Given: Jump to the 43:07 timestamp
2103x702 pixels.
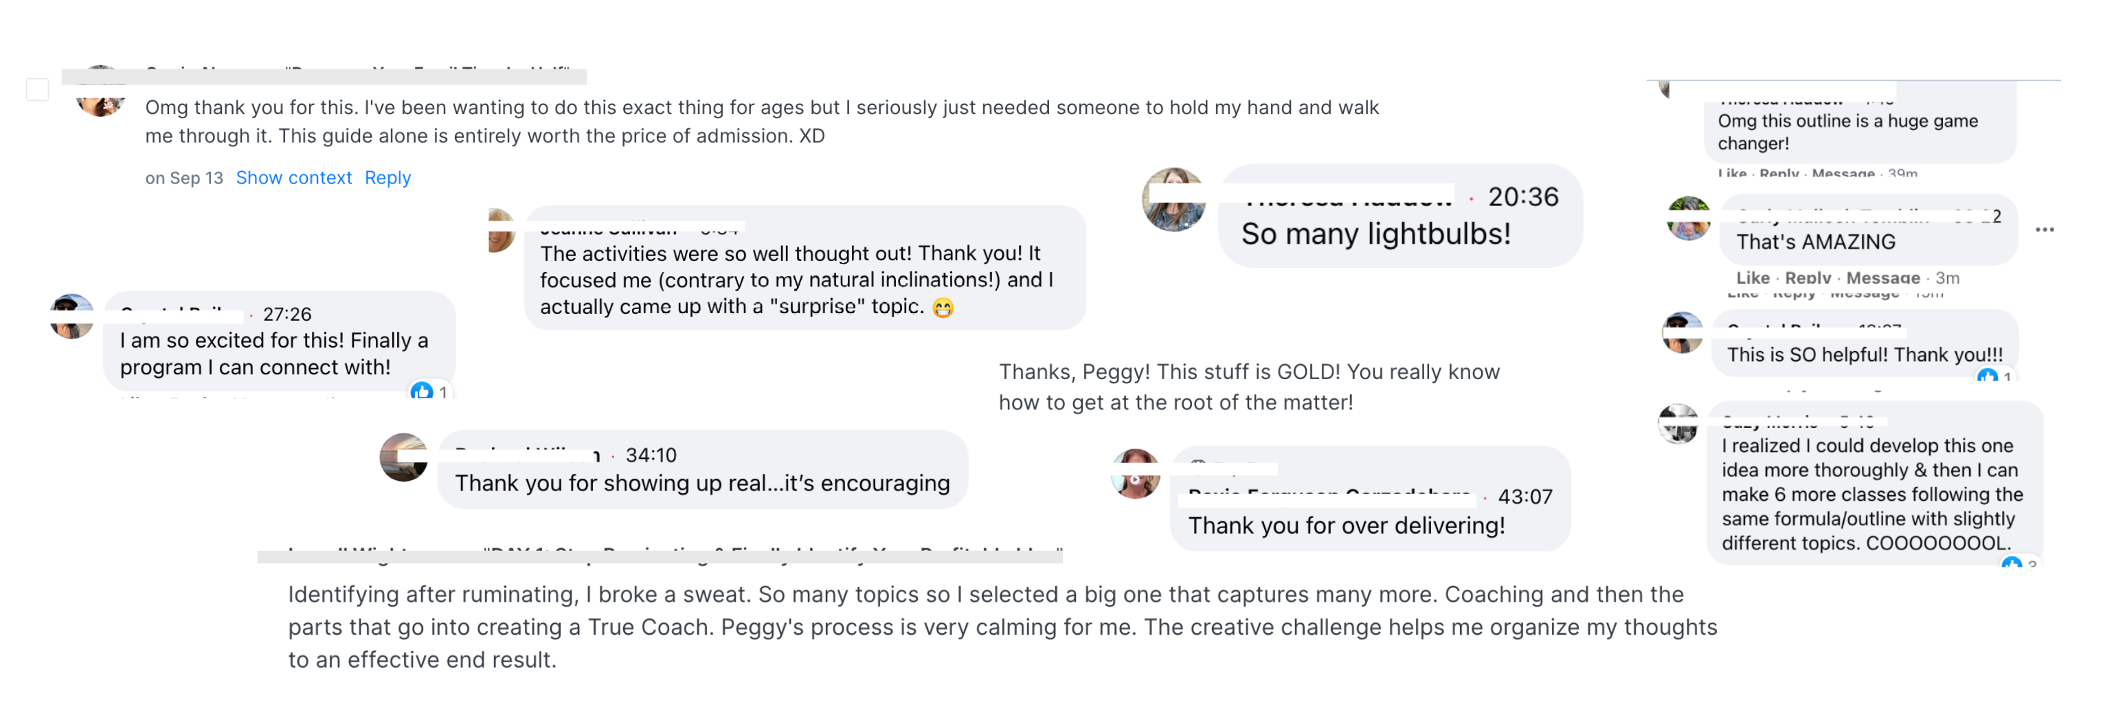Looking at the screenshot, I should pos(1525,497).
